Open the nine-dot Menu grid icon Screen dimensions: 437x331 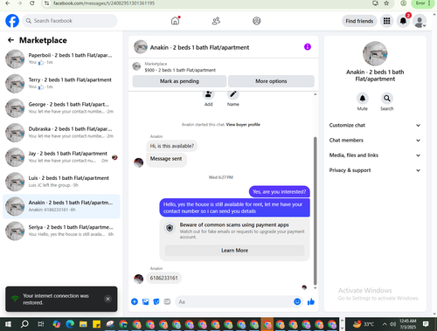click(x=386, y=21)
